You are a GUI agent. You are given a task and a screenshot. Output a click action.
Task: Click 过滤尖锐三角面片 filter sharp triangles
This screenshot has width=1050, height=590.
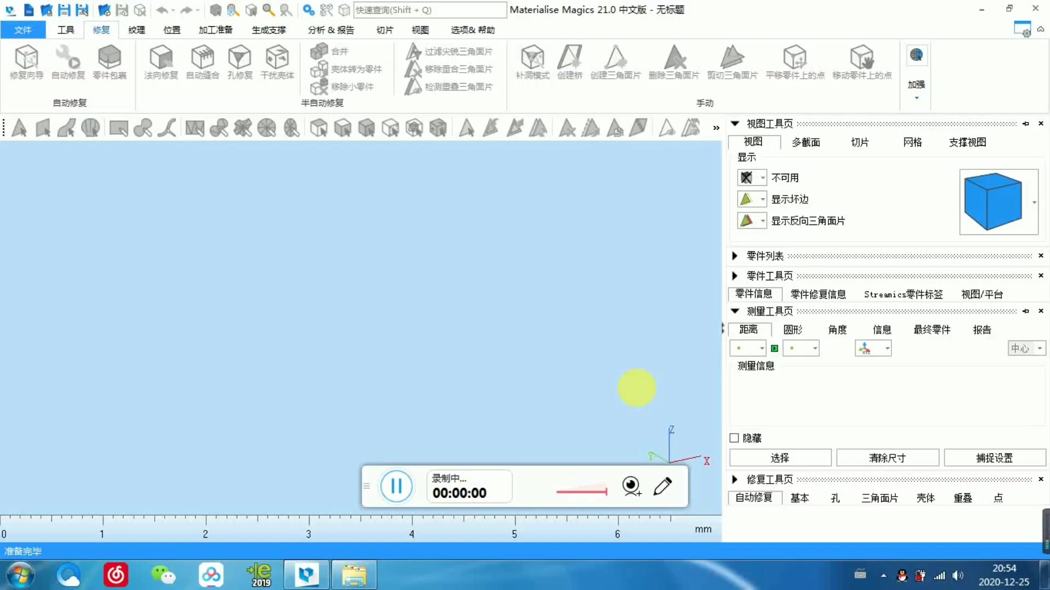coord(448,51)
